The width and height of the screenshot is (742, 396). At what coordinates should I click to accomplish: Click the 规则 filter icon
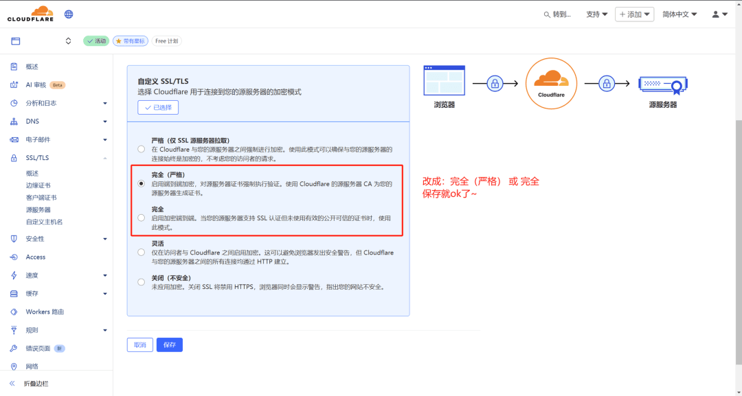(x=14, y=330)
